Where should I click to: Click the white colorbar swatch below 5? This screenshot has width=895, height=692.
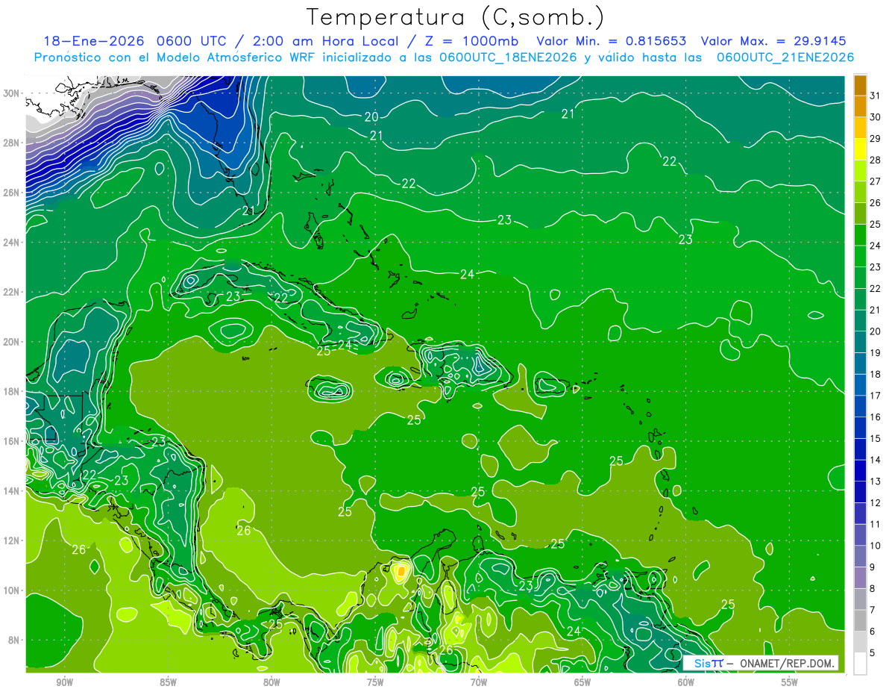click(860, 663)
